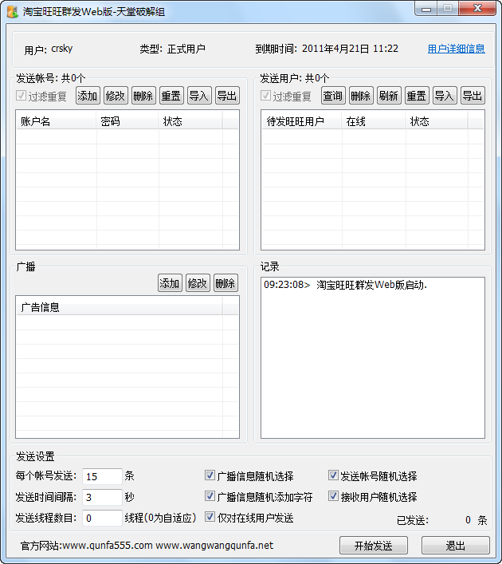Click 导出 in the 发送帐号 section
This screenshot has width=502, height=564.
(x=227, y=96)
